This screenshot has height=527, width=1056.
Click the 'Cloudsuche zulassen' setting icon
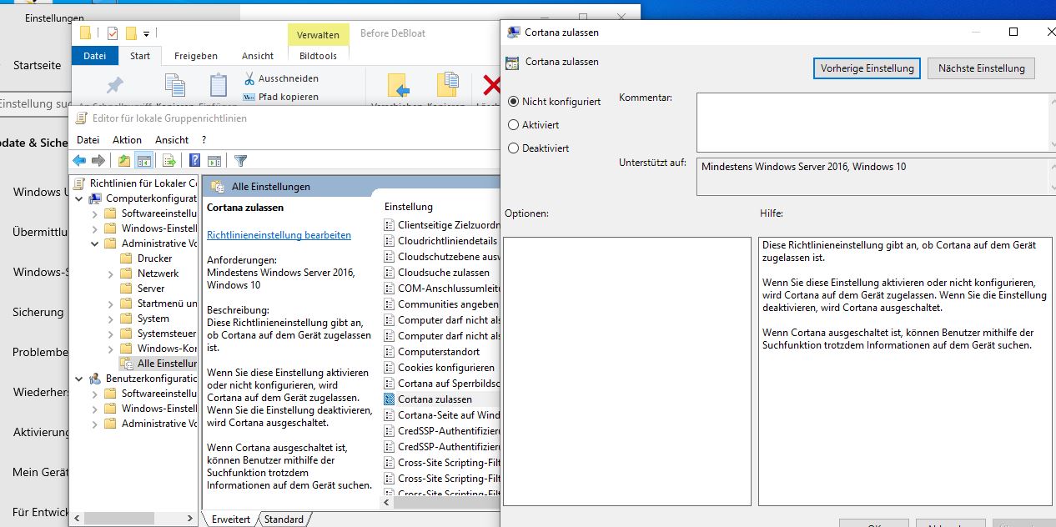pos(390,273)
